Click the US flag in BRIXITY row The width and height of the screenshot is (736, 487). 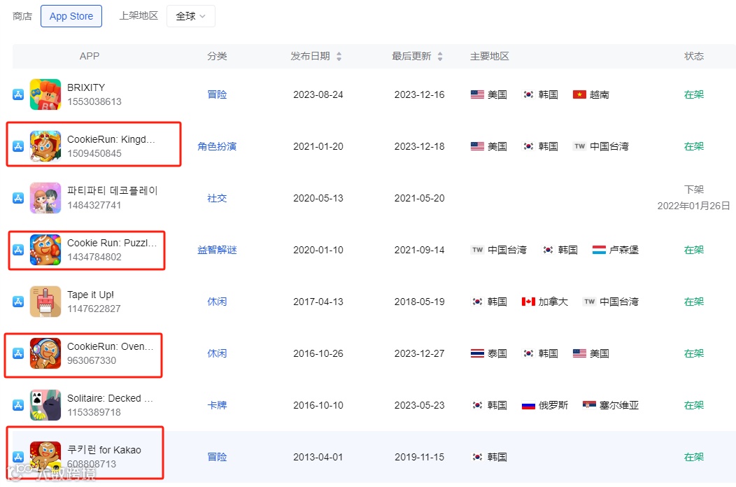pos(477,94)
